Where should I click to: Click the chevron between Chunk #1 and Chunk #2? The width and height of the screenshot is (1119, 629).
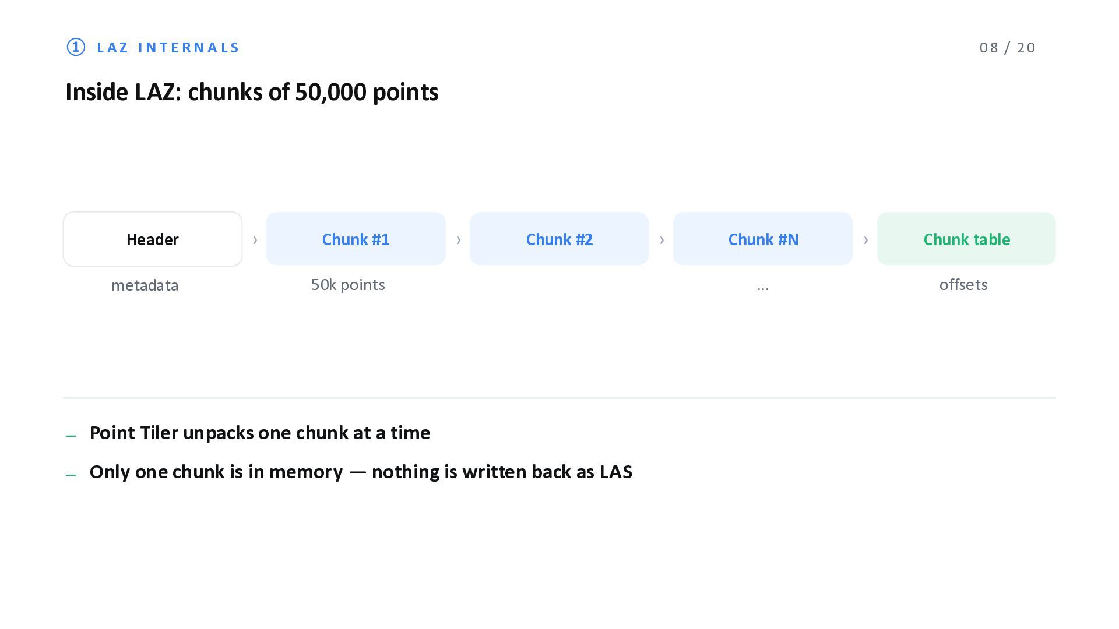458,240
